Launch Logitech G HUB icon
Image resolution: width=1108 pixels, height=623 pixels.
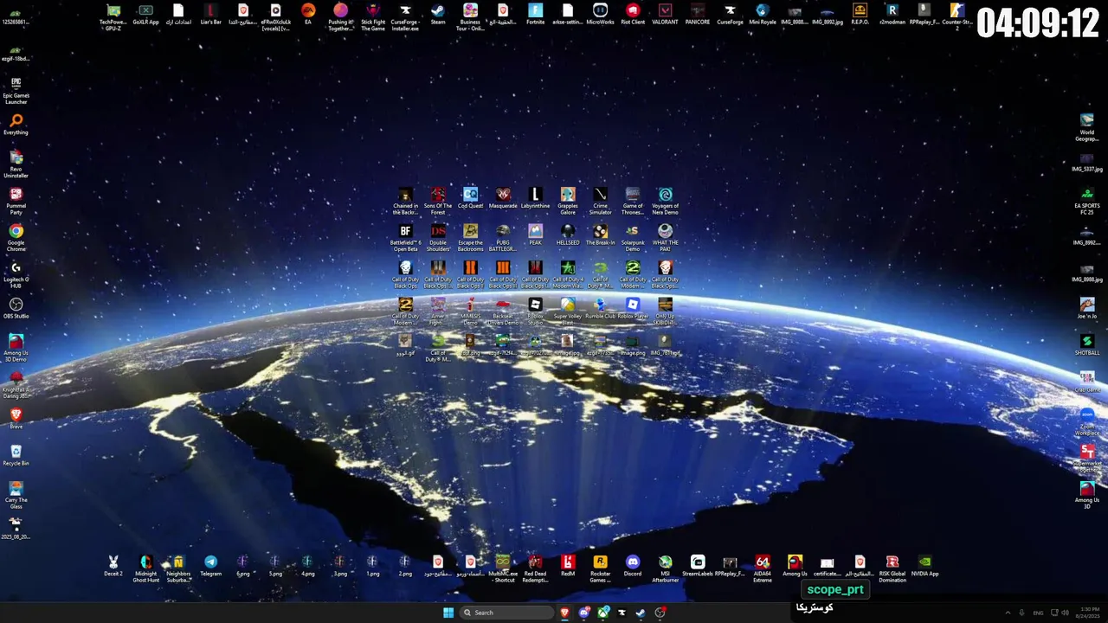pyautogui.click(x=16, y=274)
